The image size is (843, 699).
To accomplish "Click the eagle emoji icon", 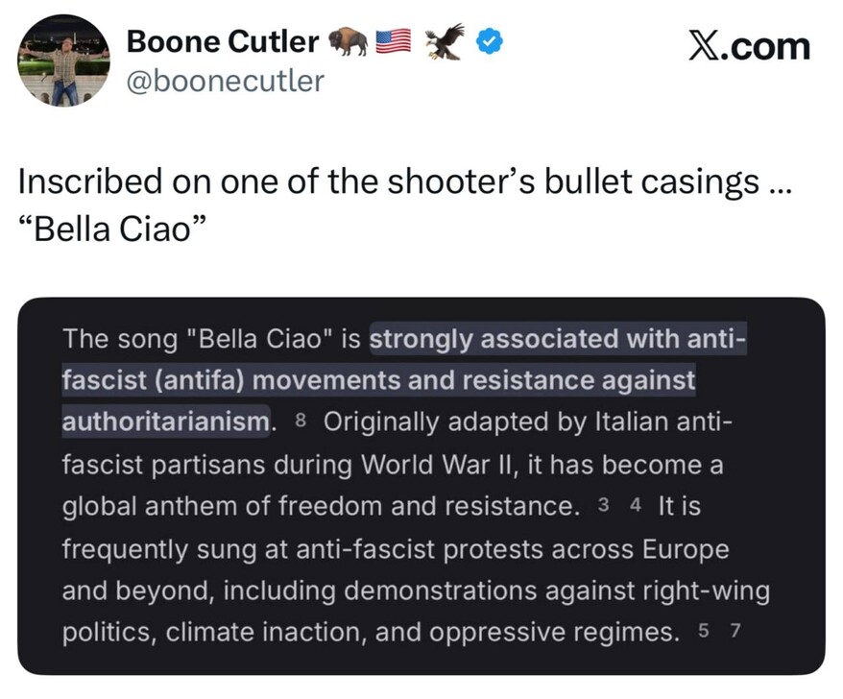I will click(445, 41).
